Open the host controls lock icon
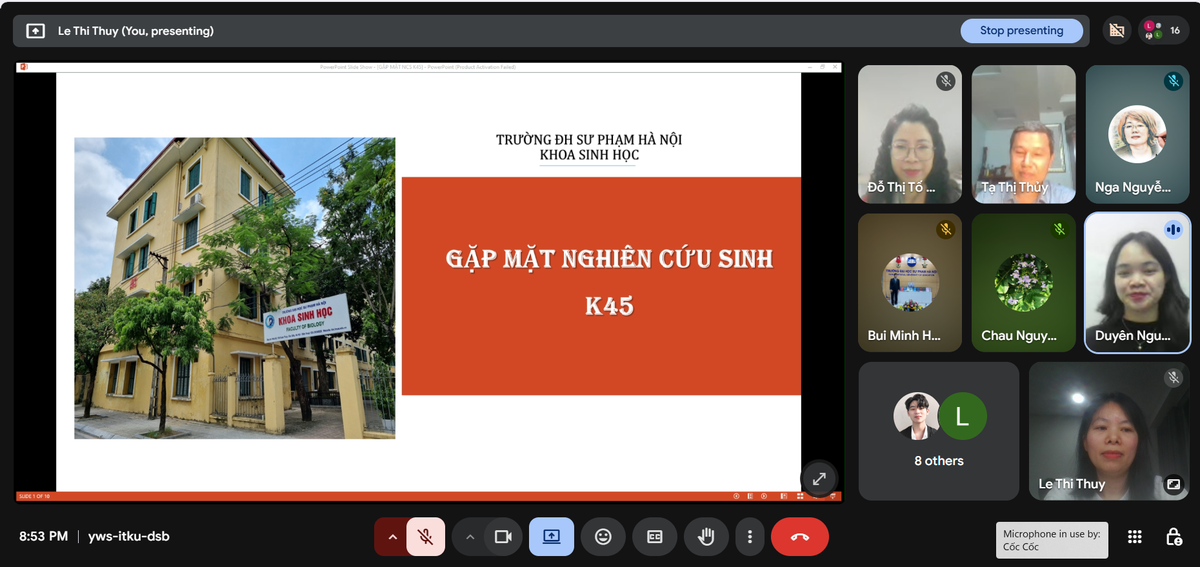This screenshot has height=567, width=1200. click(1174, 537)
